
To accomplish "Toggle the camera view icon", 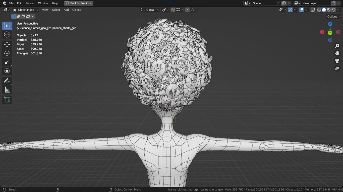I will click(337, 61).
